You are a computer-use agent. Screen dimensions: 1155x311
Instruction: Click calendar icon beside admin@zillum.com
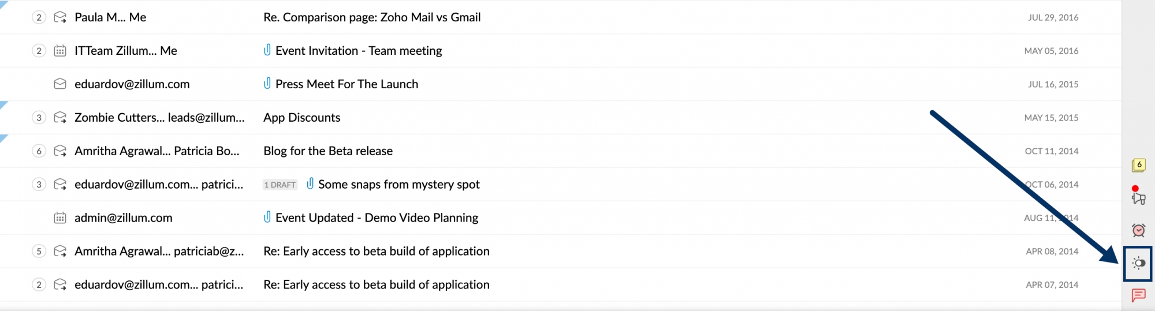coord(60,218)
